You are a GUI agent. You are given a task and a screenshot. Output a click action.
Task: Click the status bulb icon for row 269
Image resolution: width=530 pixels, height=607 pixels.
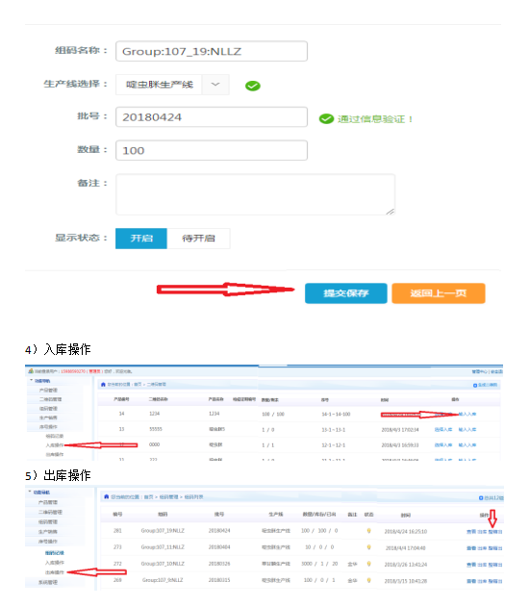point(368,580)
